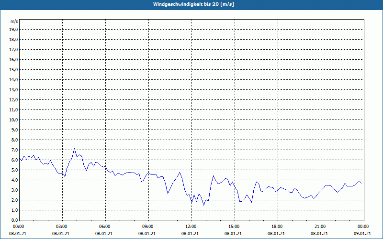Select the "17,0" y-axis label
383x239 pixels.
pyautogui.click(x=13, y=50)
